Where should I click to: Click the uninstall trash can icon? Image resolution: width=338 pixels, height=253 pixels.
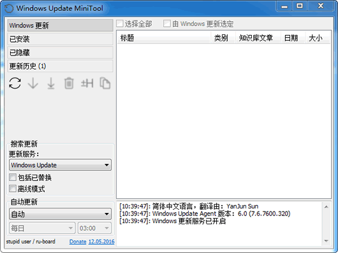click(69, 83)
